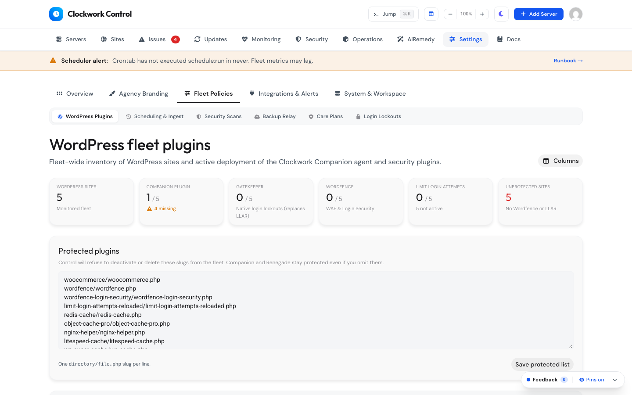Image resolution: width=632 pixels, height=395 pixels.
Task: Open the Care Plans sub-tab
Action: (x=326, y=116)
